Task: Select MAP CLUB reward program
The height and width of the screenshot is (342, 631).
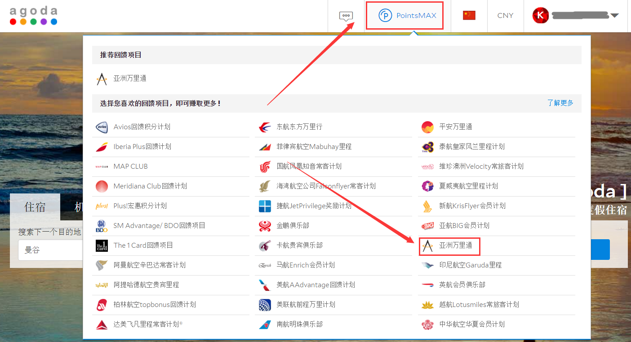Action: (x=131, y=167)
